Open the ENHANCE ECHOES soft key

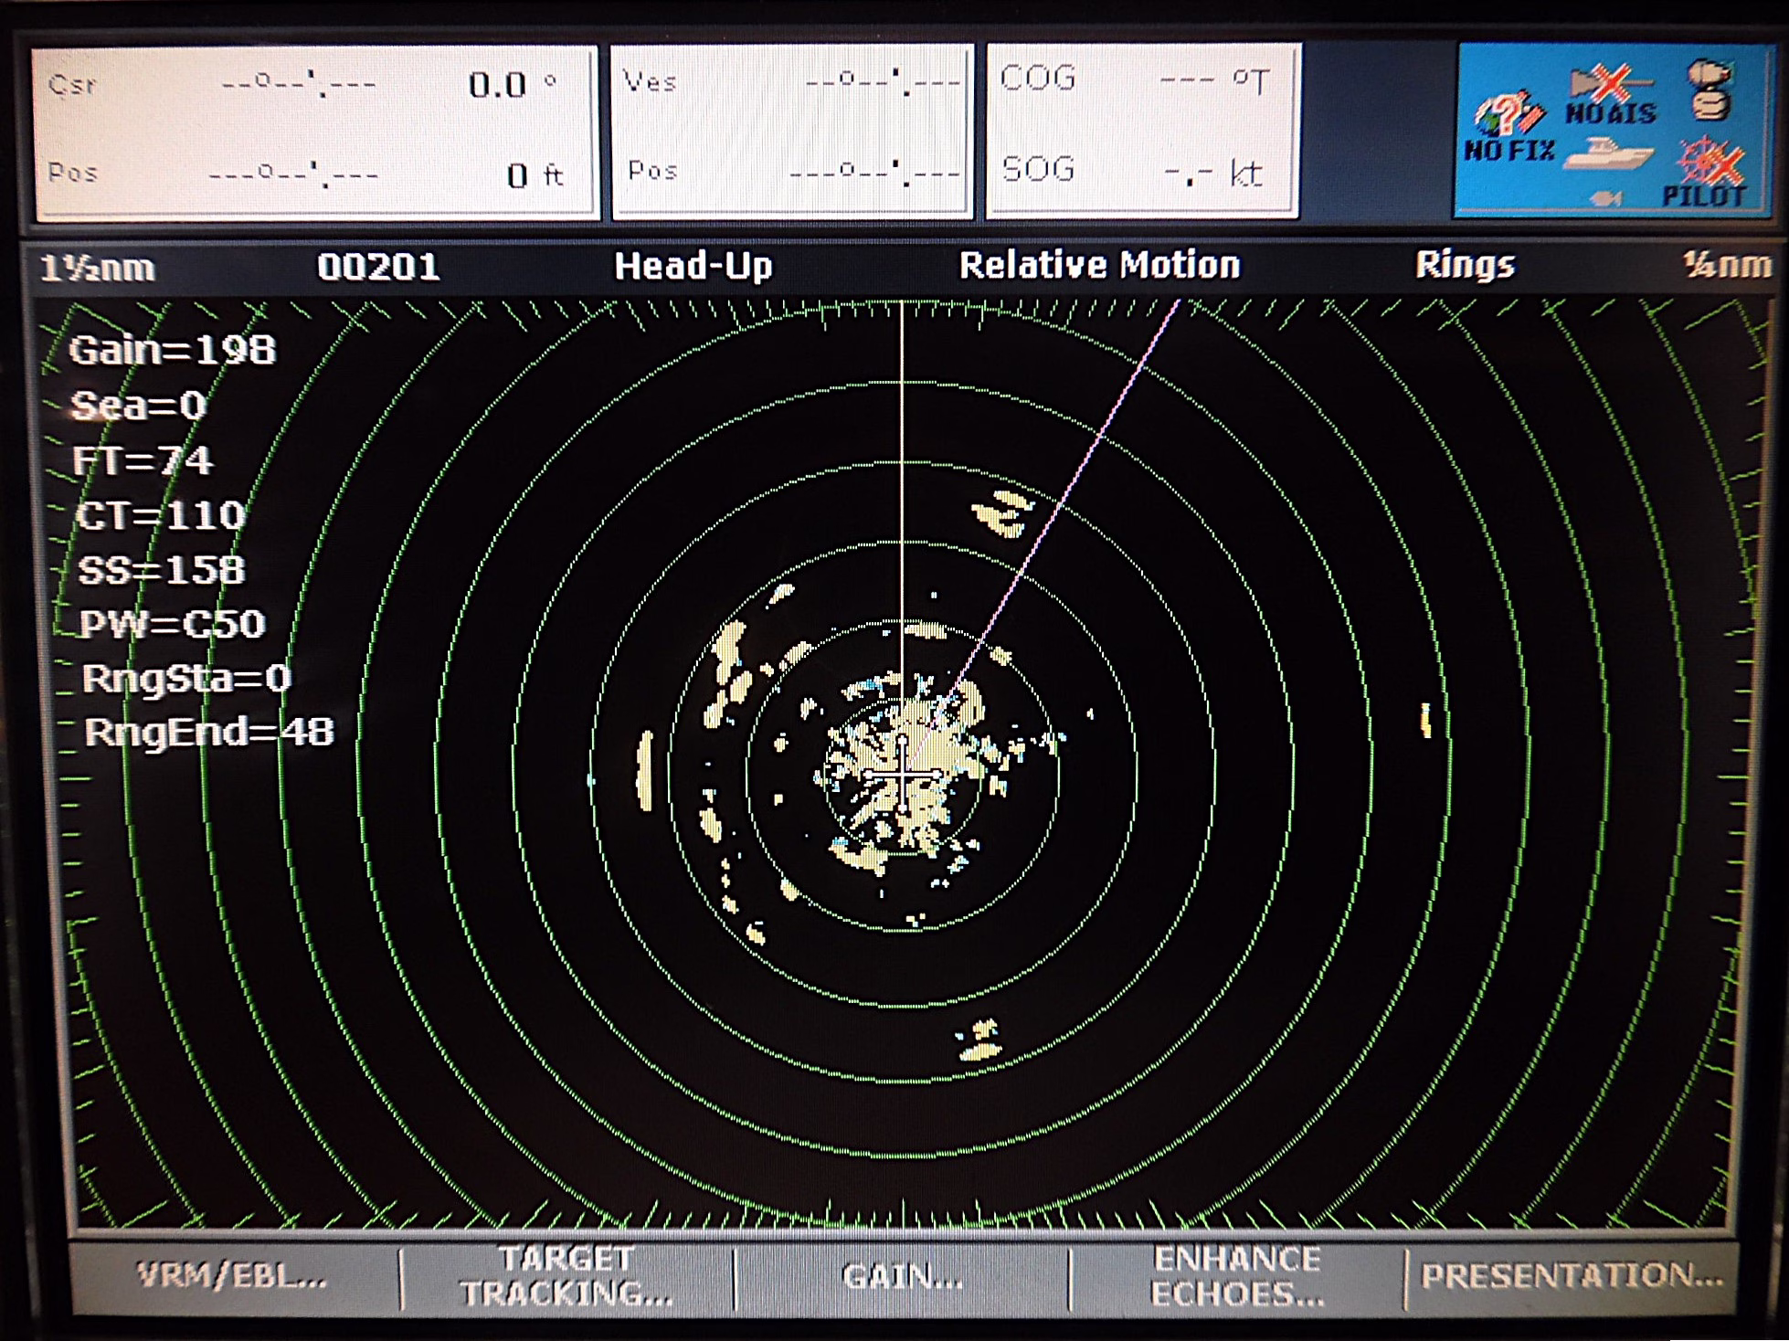tap(1237, 1276)
